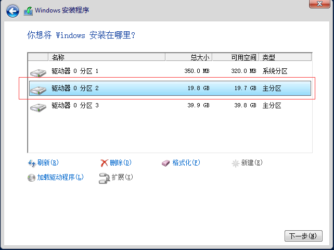This screenshot has width=334, height=250.
Task: Click the 新建(E) link
Action: click(x=252, y=162)
